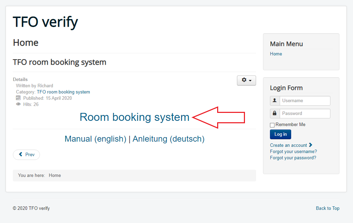Screen dimensions: 353x223
Task: Click the eye icon next to Hits
Action: [x=18, y=104]
